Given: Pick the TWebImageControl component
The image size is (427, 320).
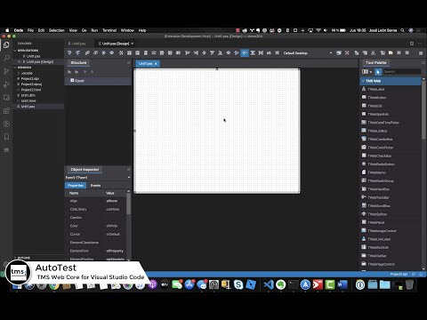Looking at the screenshot, I should click(391, 230).
